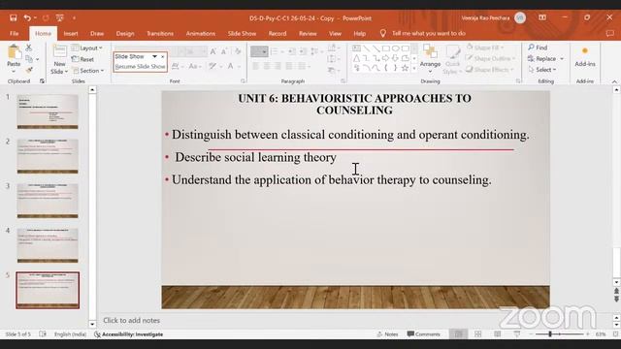Click the New Slide icon

pos(59,51)
